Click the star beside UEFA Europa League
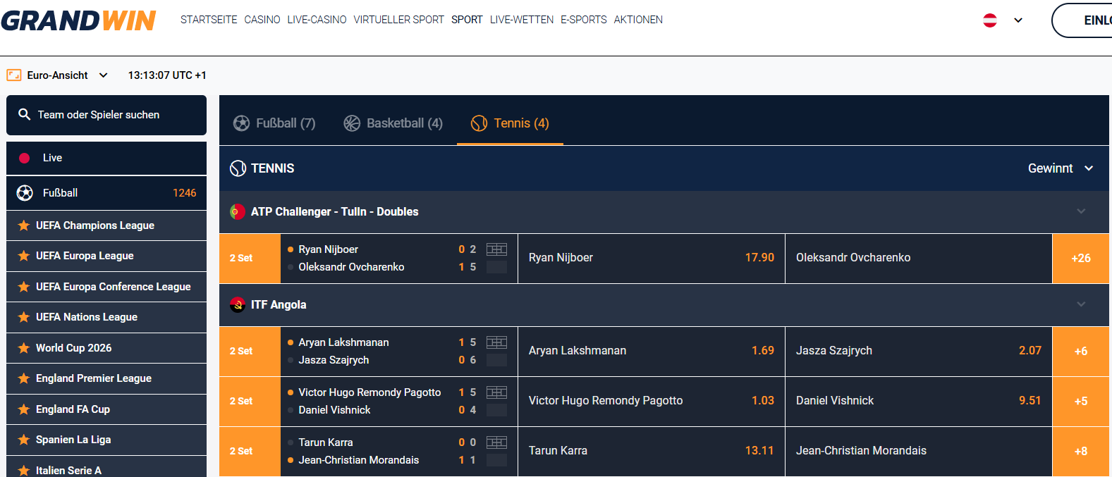 pos(23,256)
